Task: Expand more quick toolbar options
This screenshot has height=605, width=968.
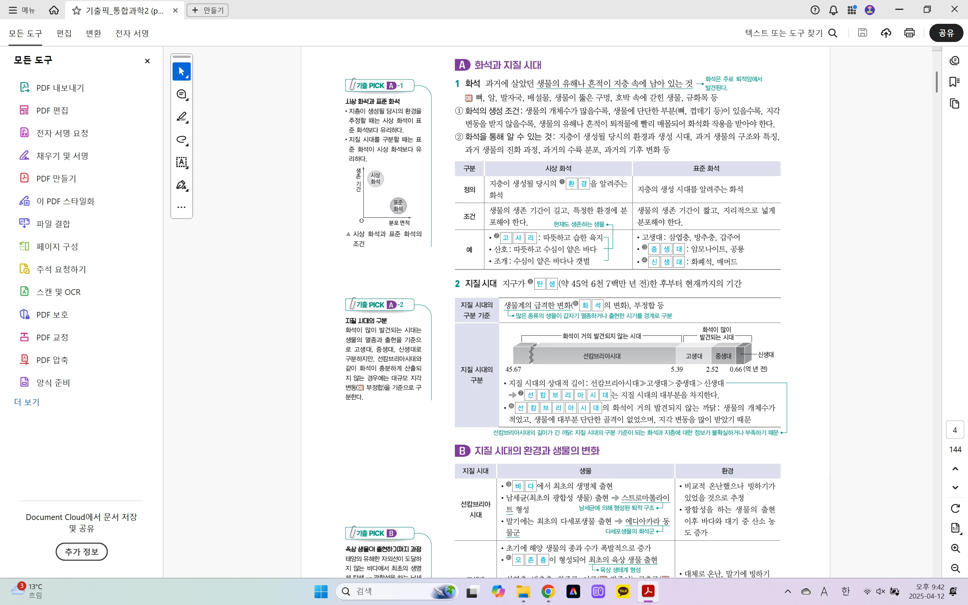Action: [181, 207]
